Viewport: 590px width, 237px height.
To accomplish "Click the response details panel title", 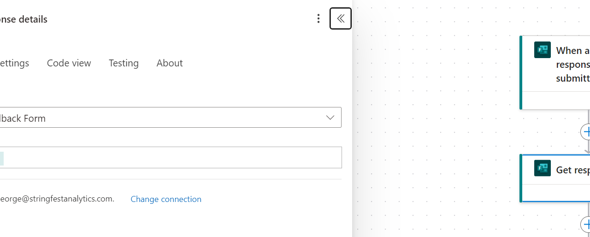I will point(24,19).
